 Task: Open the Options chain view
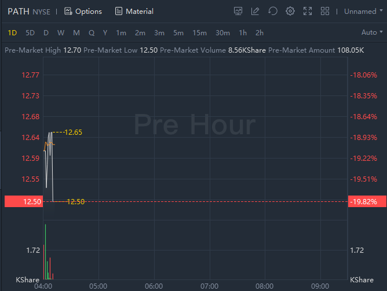(x=83, y=11)
